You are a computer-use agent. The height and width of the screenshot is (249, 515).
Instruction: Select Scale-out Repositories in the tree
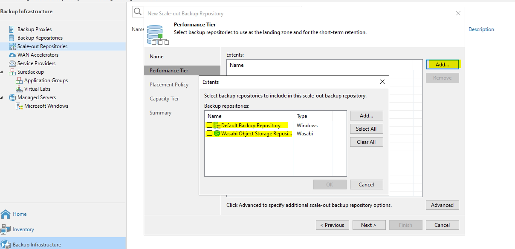pyautogui.click(x=42, y=46)
